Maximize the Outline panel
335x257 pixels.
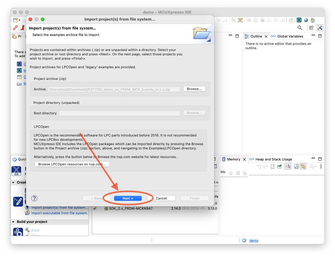pyautogui.click(x=320, y=36)
